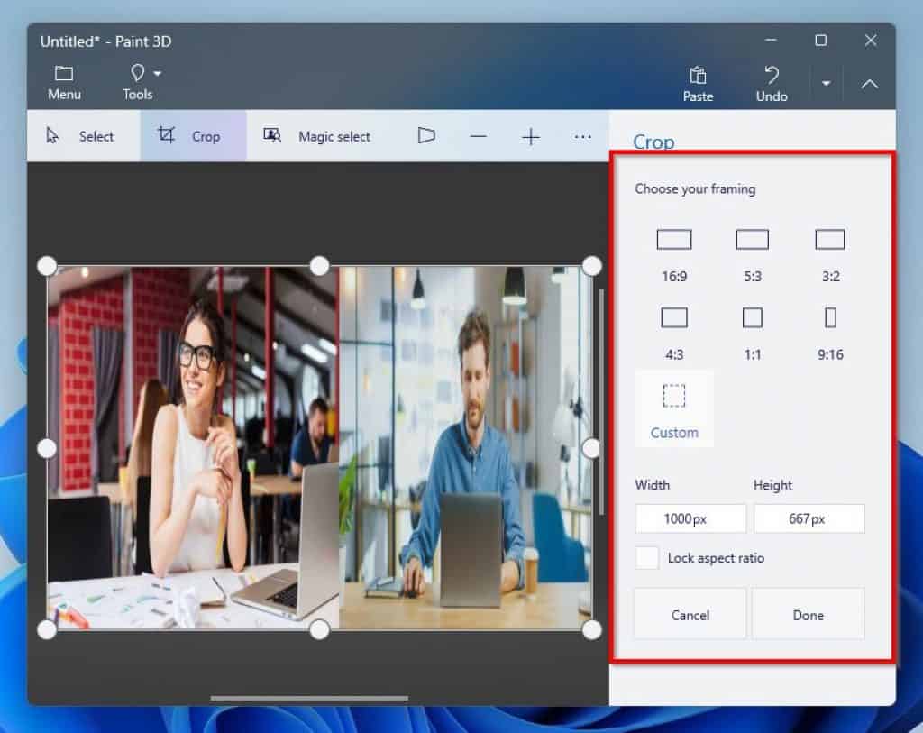Zoom out with the minus icon
This screenshot has height=733, width=923.
[x=478, y=136]
